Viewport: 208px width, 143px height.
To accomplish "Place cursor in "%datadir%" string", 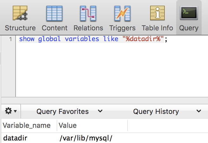I will (x=143, y=40).
